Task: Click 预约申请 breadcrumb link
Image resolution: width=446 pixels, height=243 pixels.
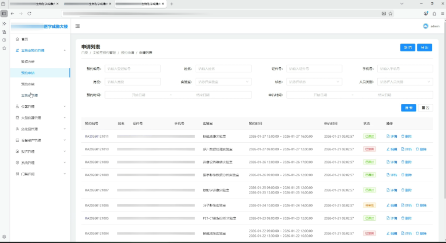Action: tap(127, 53)
